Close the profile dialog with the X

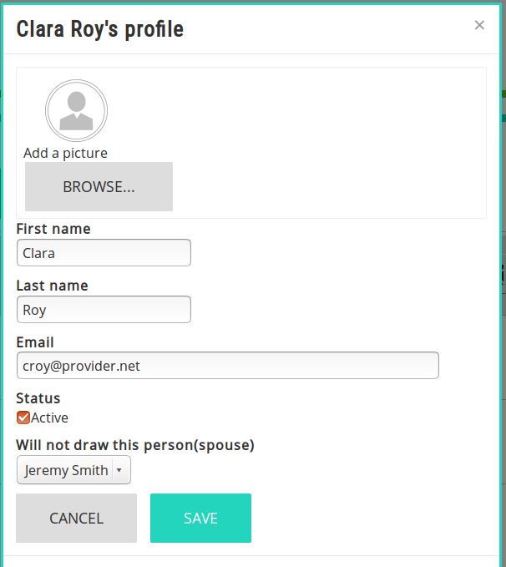(479, 25)
